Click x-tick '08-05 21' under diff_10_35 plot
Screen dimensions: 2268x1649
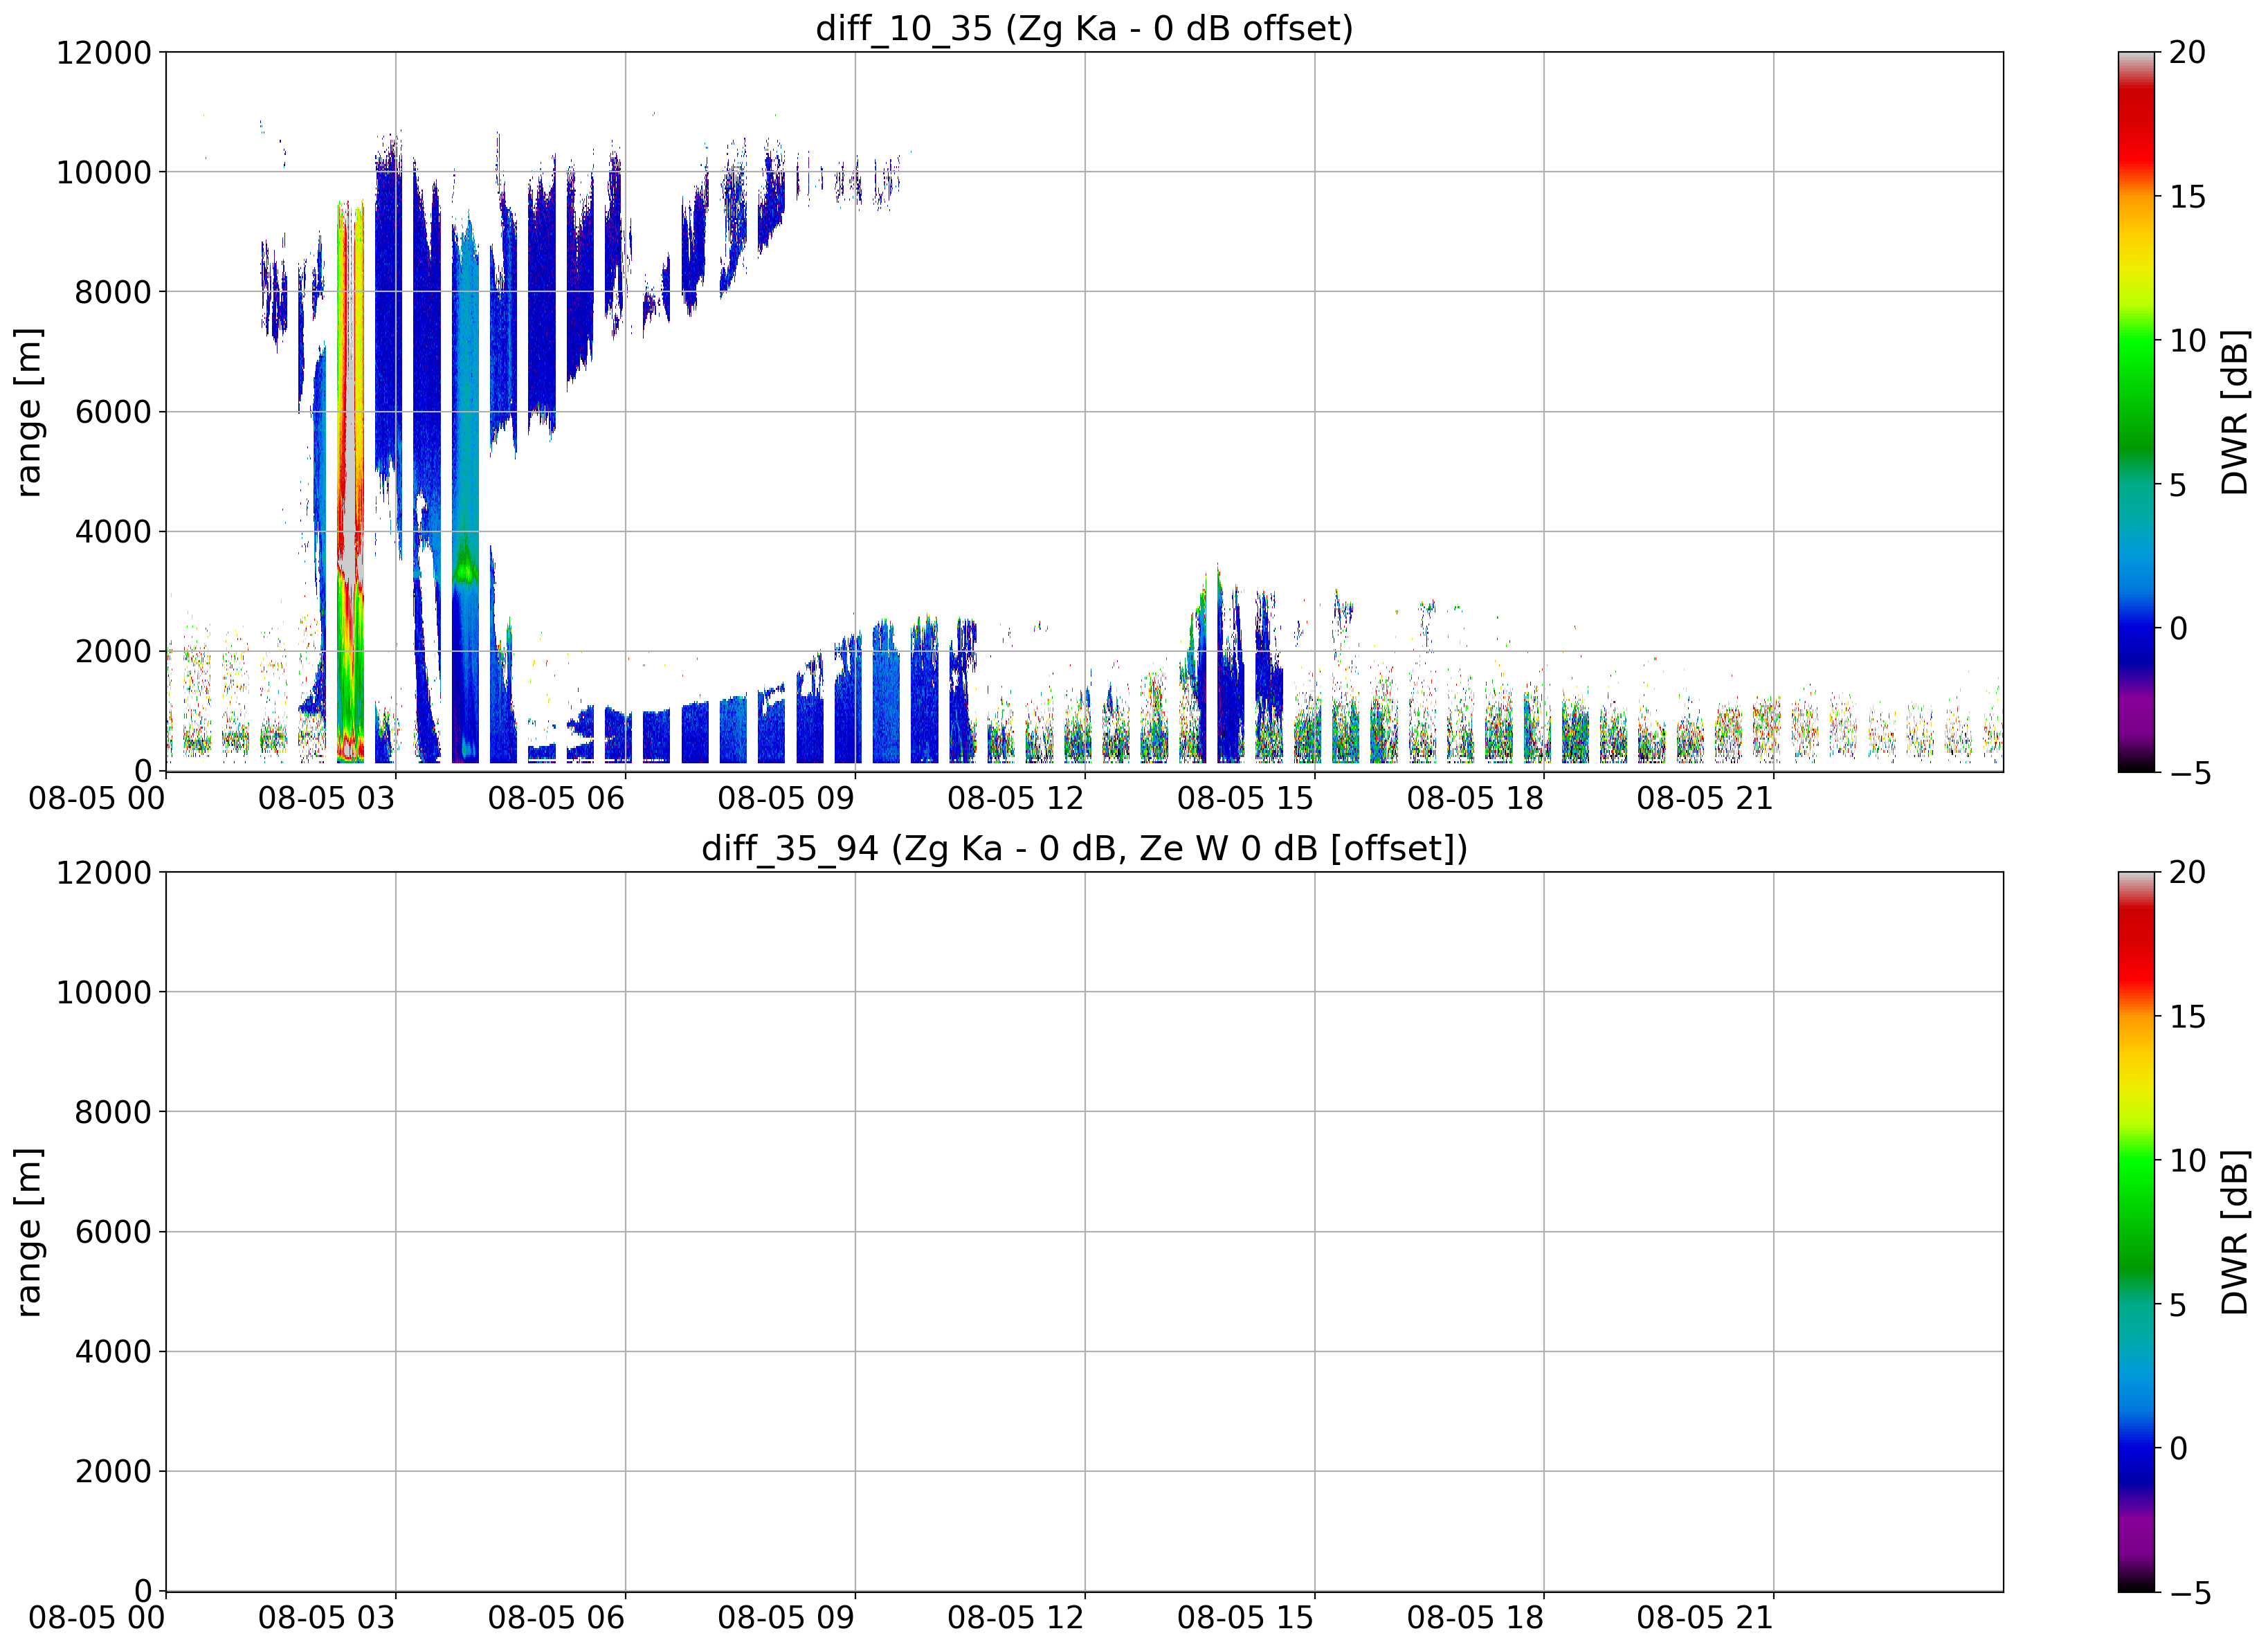click(1705, 798)
